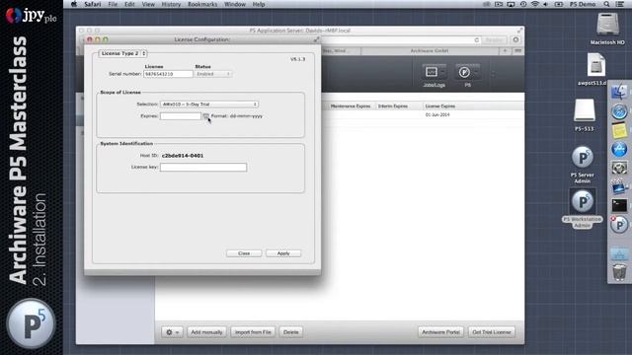Open Safari from the Dock

click(x=619, y=111)
